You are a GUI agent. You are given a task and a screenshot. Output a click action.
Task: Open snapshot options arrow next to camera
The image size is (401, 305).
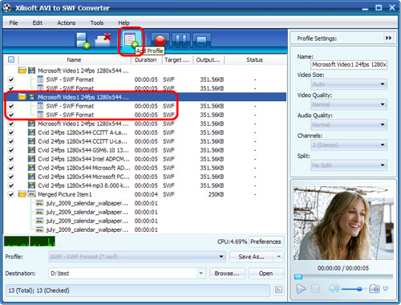[386, 289]
